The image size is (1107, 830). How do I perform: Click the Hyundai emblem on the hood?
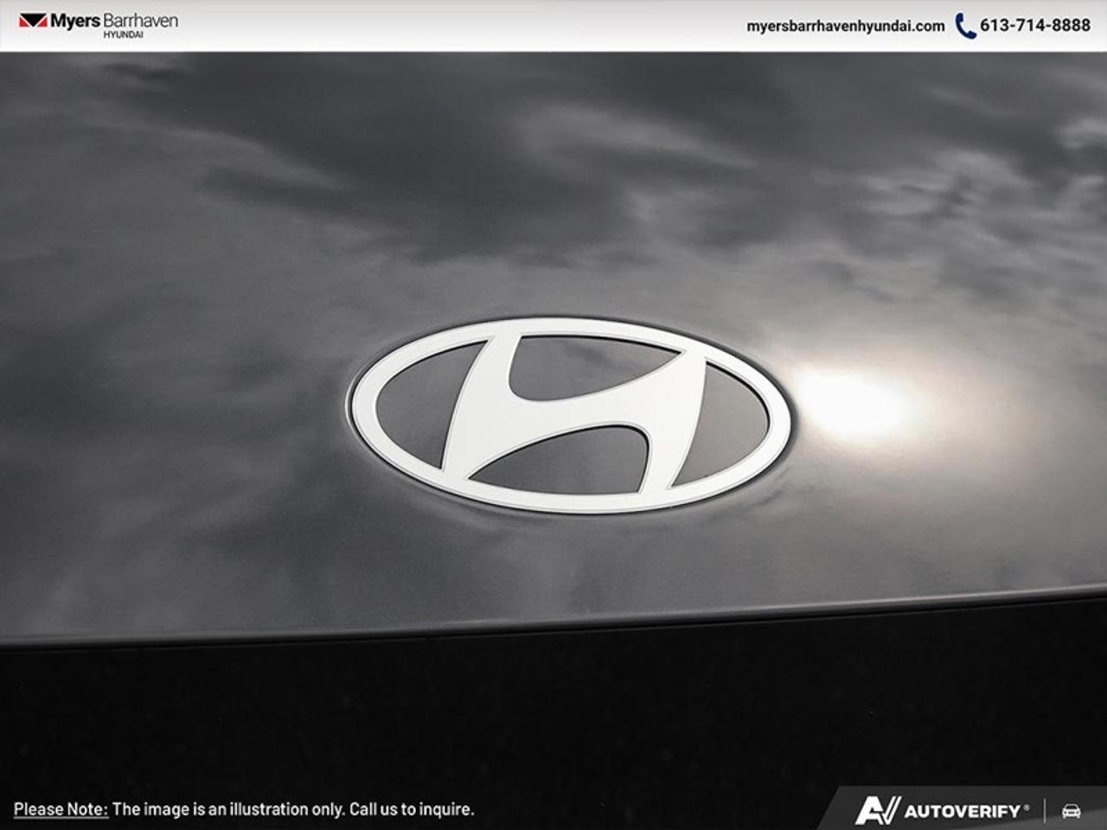point(570,416)
